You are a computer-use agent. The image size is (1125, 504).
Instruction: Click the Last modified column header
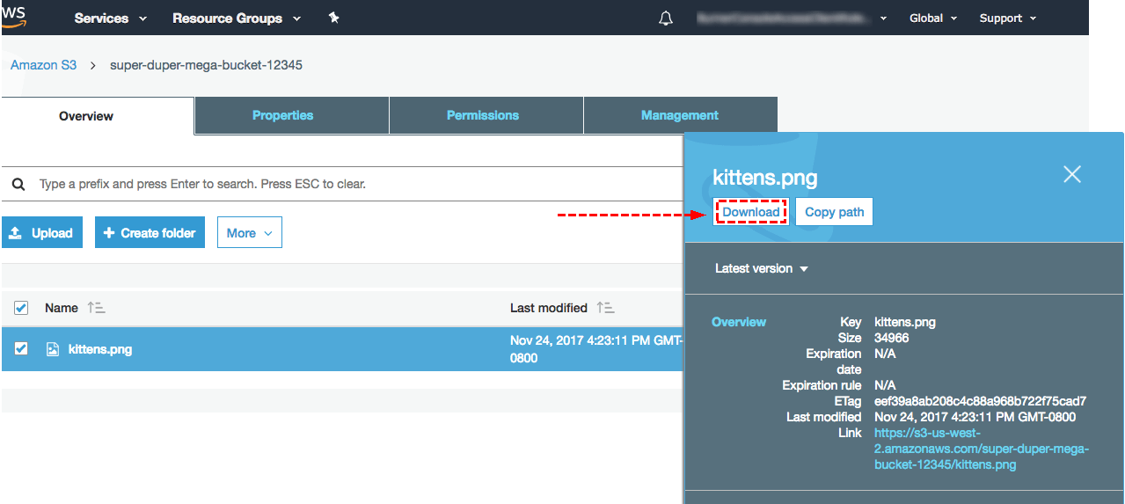pyautogui.click(x=549, y=308)
